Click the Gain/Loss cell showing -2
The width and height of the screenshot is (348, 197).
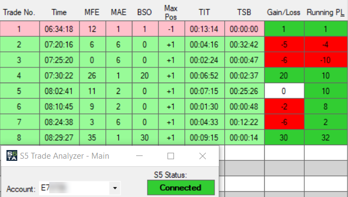[284, 106]
